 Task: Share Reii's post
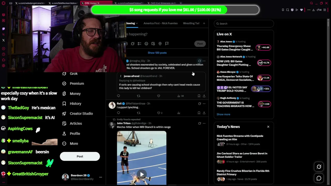pyautogui.click(x=204, y=113)
